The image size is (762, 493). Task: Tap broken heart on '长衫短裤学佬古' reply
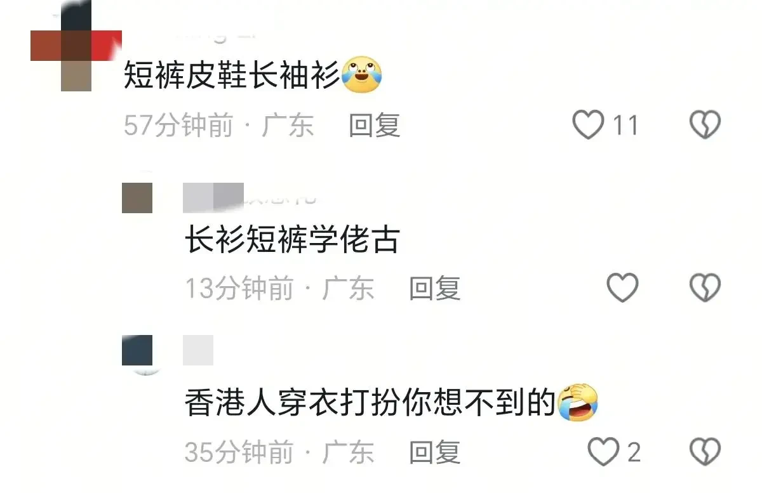(705, 288)
